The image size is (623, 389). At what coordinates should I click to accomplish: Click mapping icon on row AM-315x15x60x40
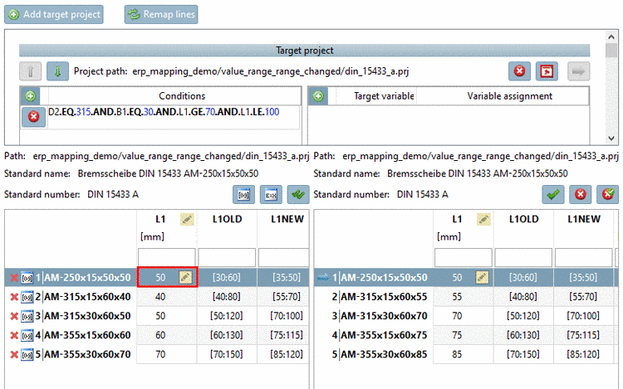pyautogui.click(x=27, y=297)
